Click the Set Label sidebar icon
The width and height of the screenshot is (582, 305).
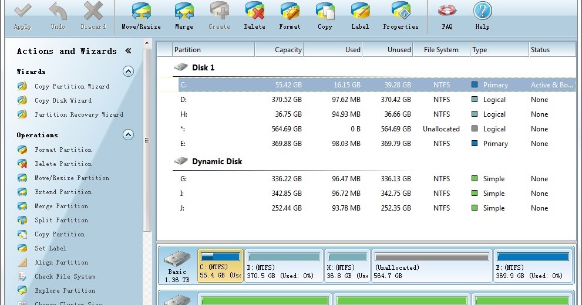tap(22, 248)
